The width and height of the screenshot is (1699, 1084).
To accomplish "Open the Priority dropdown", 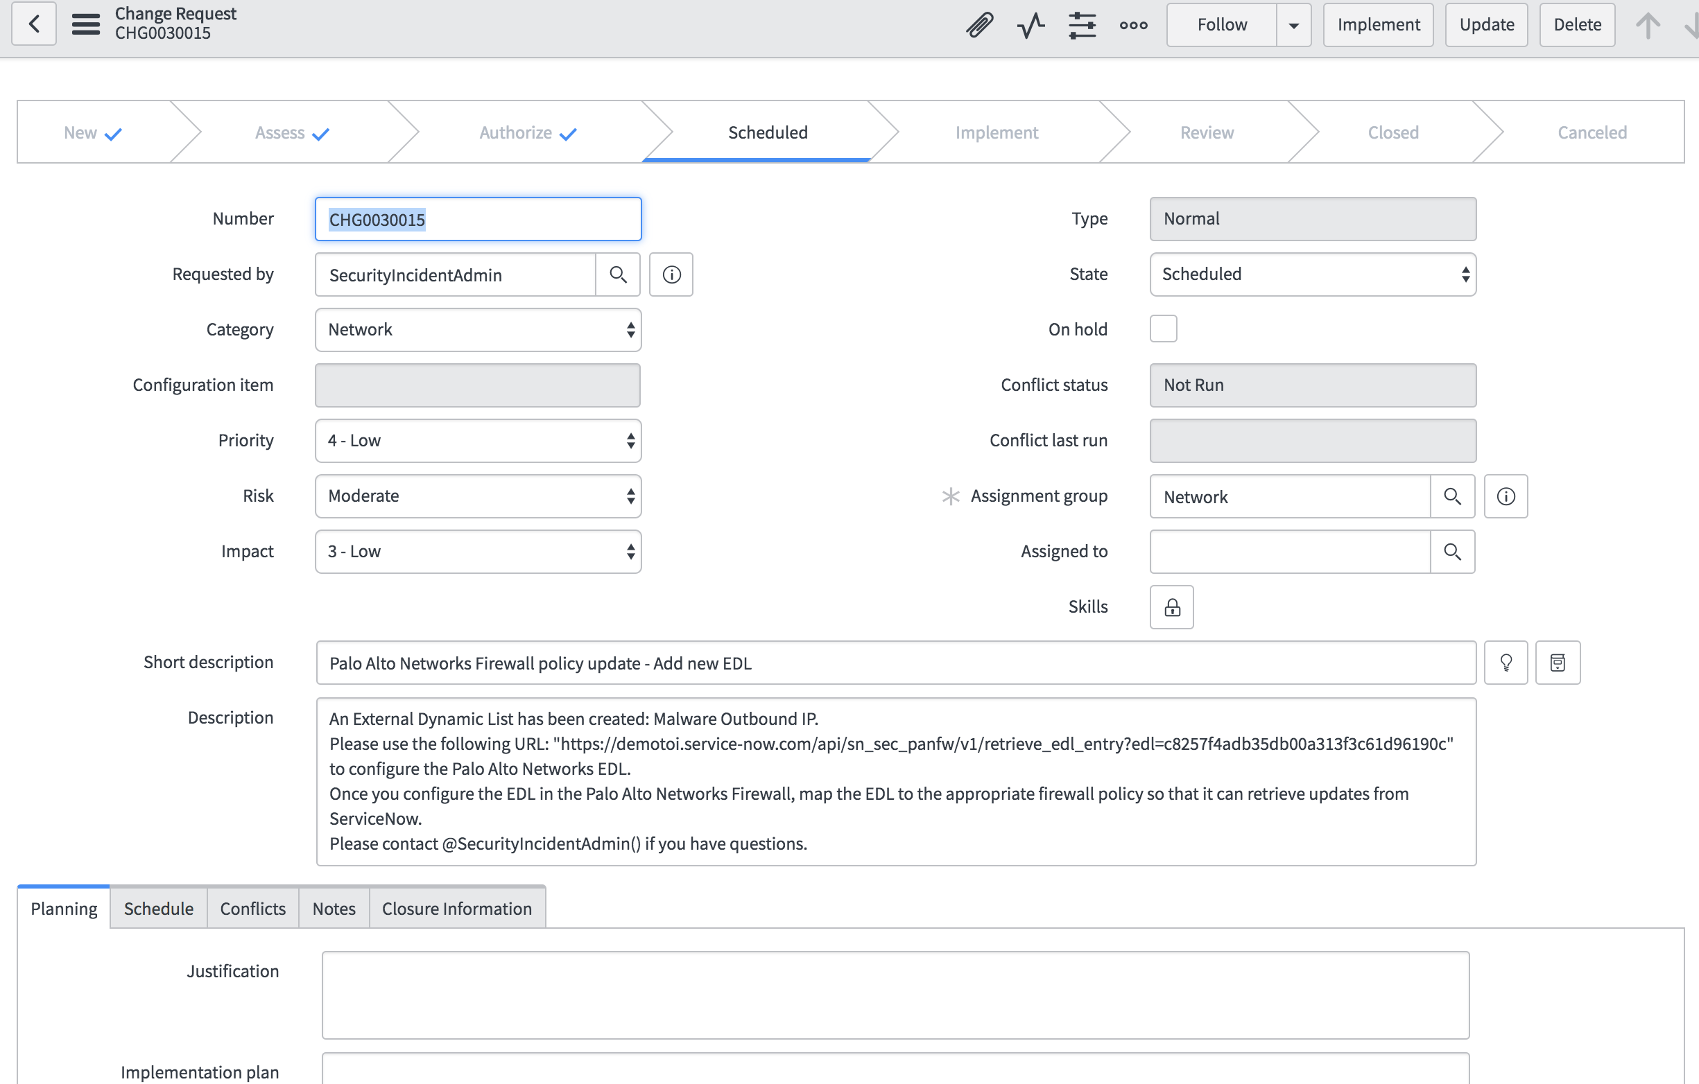I will click(478, 441).
